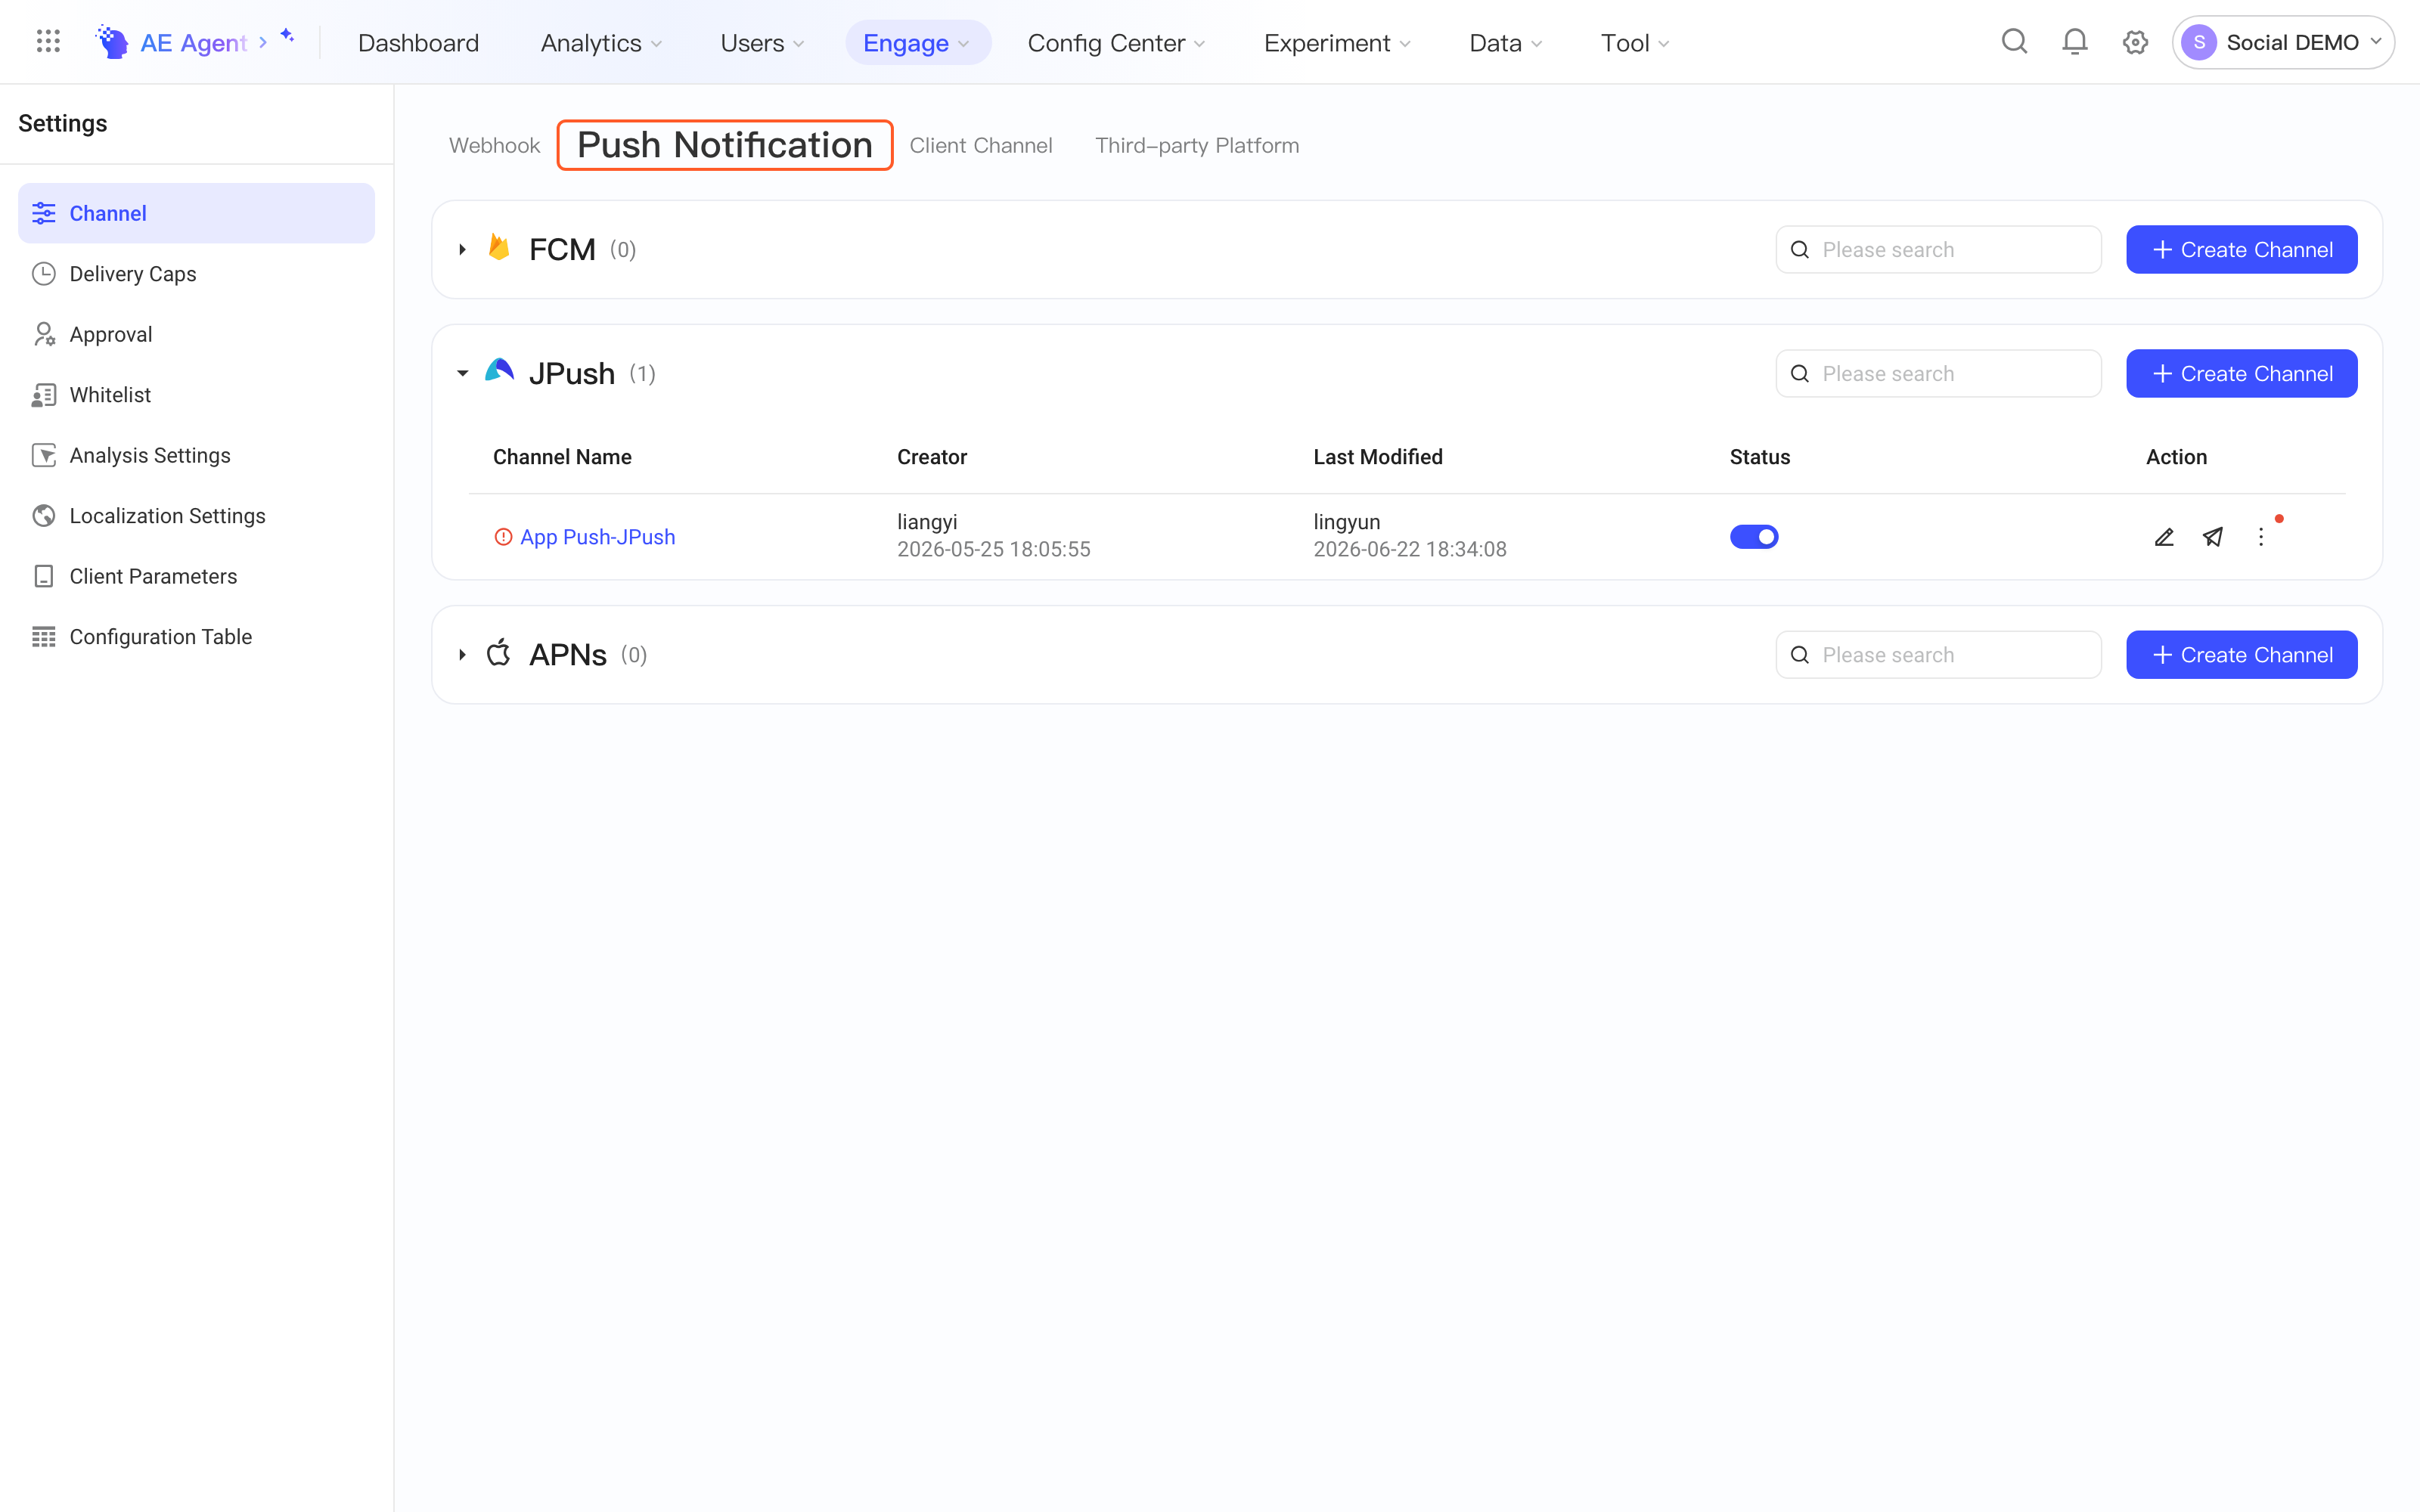Open Approval in sidebar

coord(196,334)
